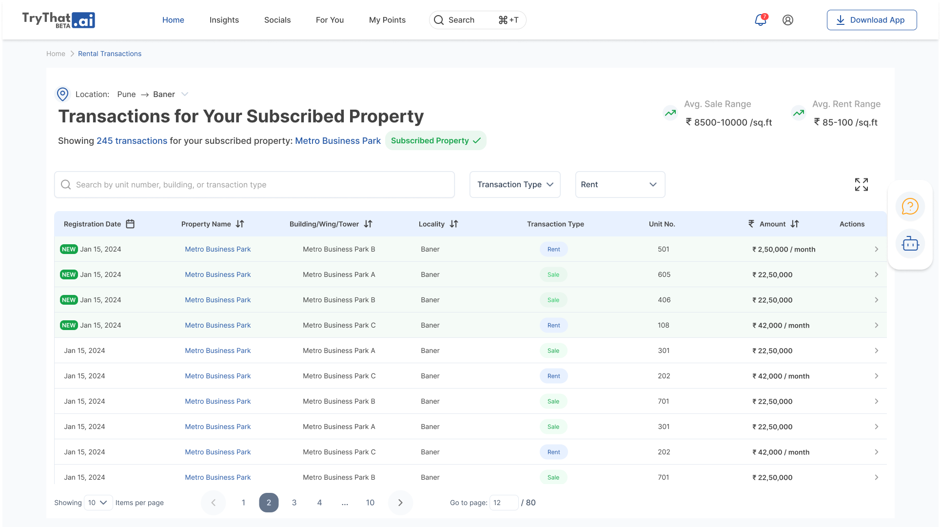941x527 pixels.
Task: Open the user account profile icon
Action: pos(787,20)
